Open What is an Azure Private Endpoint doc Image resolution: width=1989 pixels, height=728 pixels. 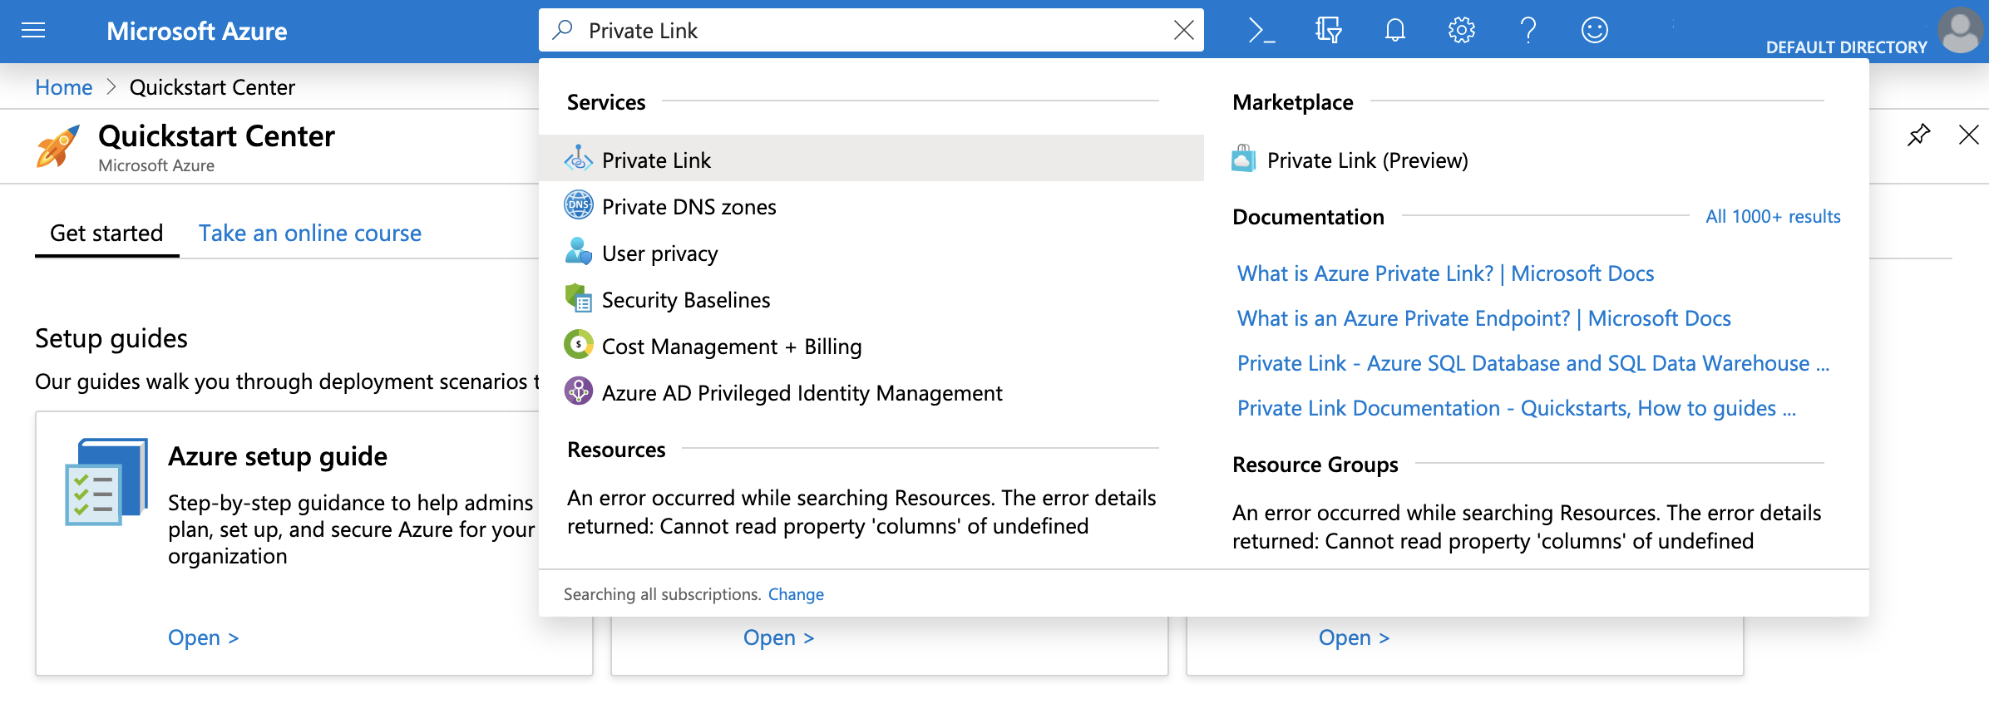pyautogui.click(x=1483, y=318)
